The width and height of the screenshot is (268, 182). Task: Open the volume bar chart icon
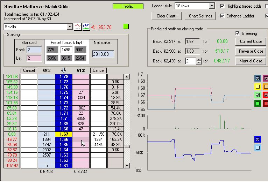85,27
